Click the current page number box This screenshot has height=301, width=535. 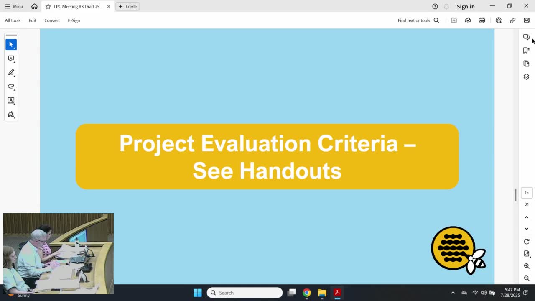(527, 192)
